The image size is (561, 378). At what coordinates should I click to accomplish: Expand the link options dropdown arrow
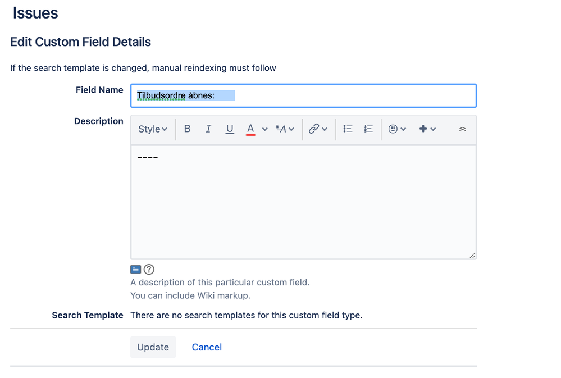pyautogui.click(x=325, y=129)
